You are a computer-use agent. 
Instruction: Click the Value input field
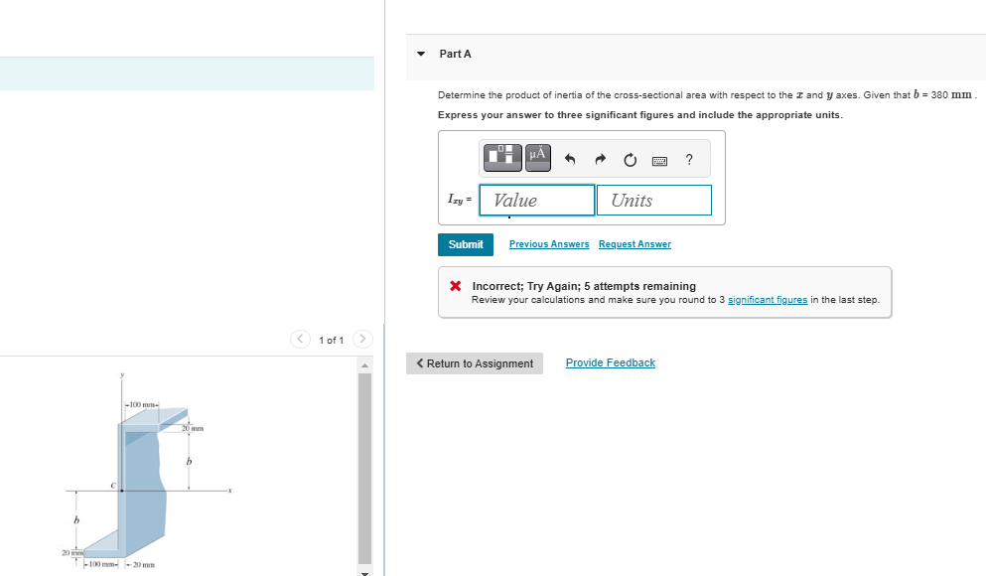click(537, 200)
